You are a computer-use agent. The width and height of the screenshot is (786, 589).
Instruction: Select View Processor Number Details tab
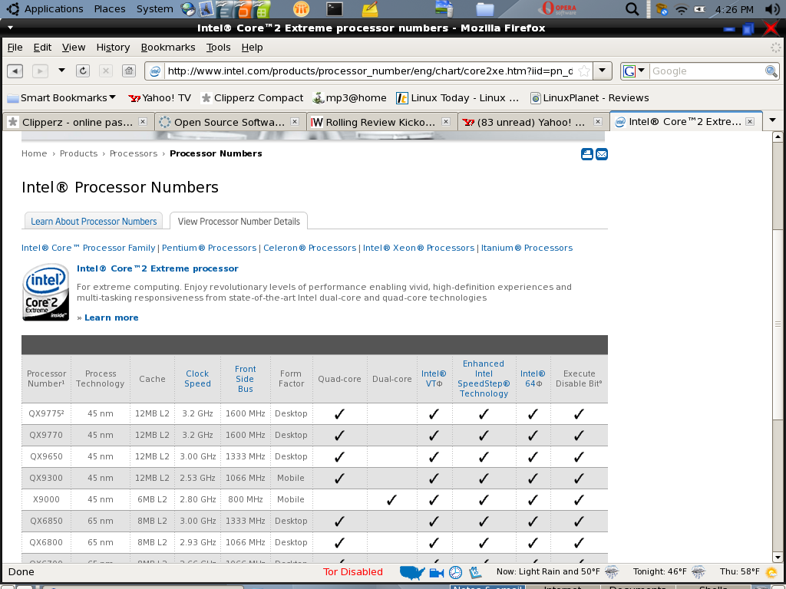239,222
